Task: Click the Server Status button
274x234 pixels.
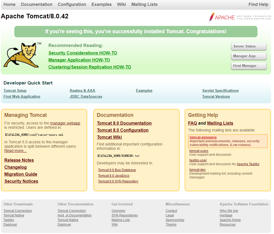Action: 249,46
